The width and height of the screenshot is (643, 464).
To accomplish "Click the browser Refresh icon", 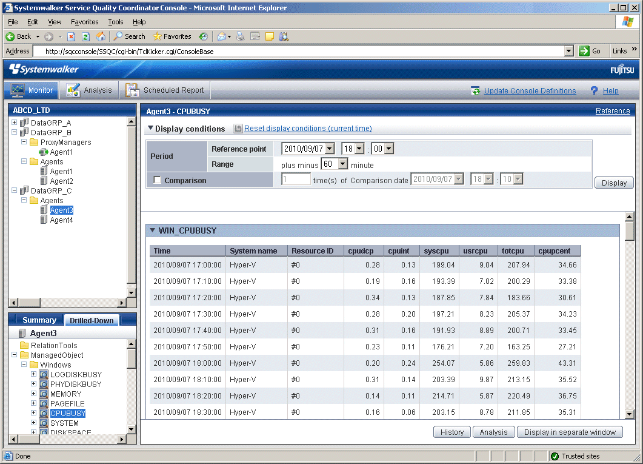I will click(86, 36).
